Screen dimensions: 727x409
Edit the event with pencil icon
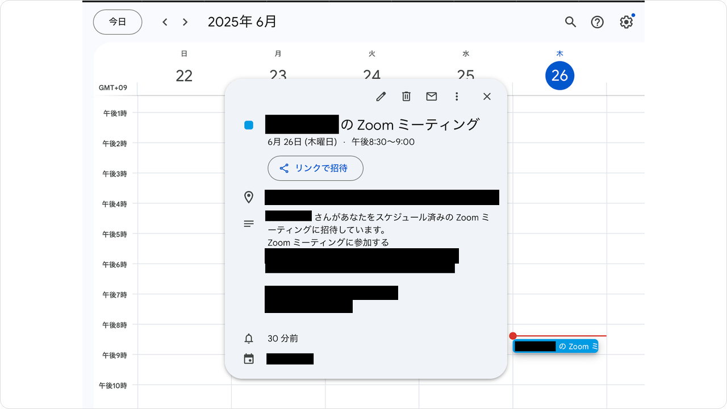click(381, 97)
